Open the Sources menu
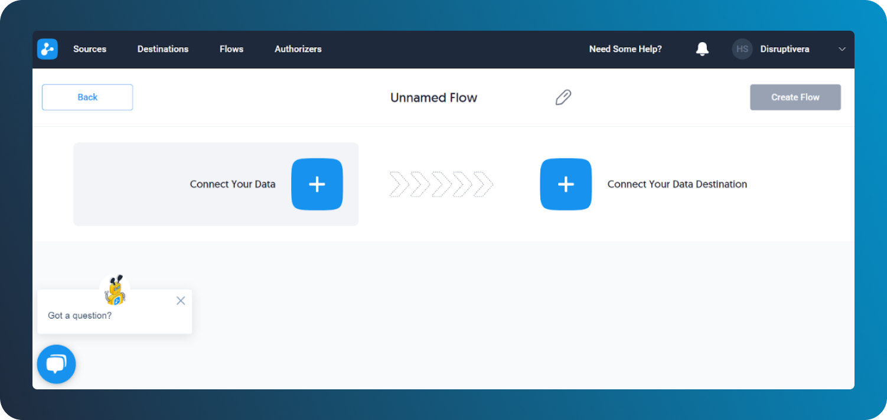Screen dimensions: 887x420 [89, 49]
